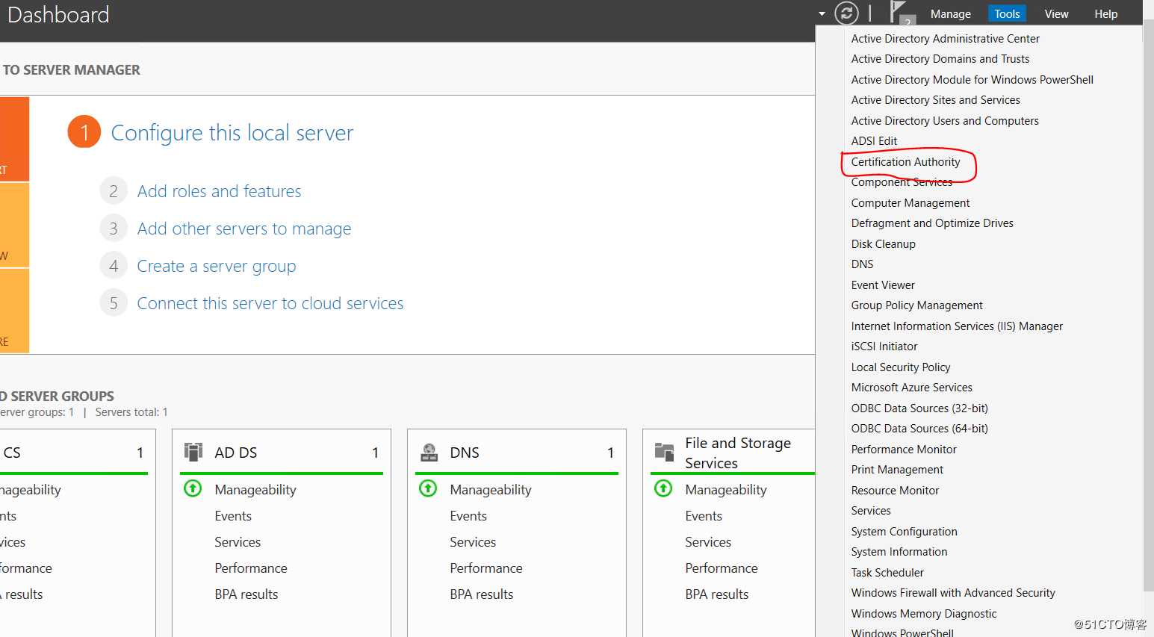Open the DNS tile header
The width and height of the screenshot is (1154, 637).
(516, 453)
